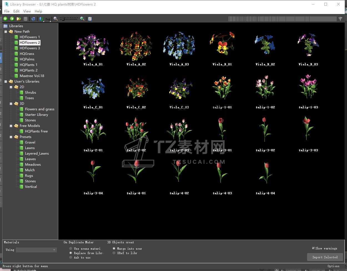Click the green forward arrow in toolbar
The image size is (347, 271).
pyautogui.click(x=12, y=19)
